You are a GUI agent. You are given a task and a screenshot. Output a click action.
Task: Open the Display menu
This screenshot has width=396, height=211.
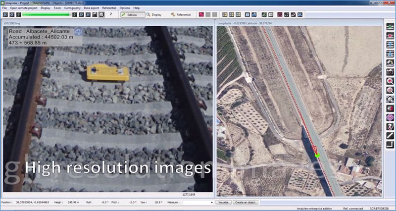pyautogui.click(x=46, y=8)
